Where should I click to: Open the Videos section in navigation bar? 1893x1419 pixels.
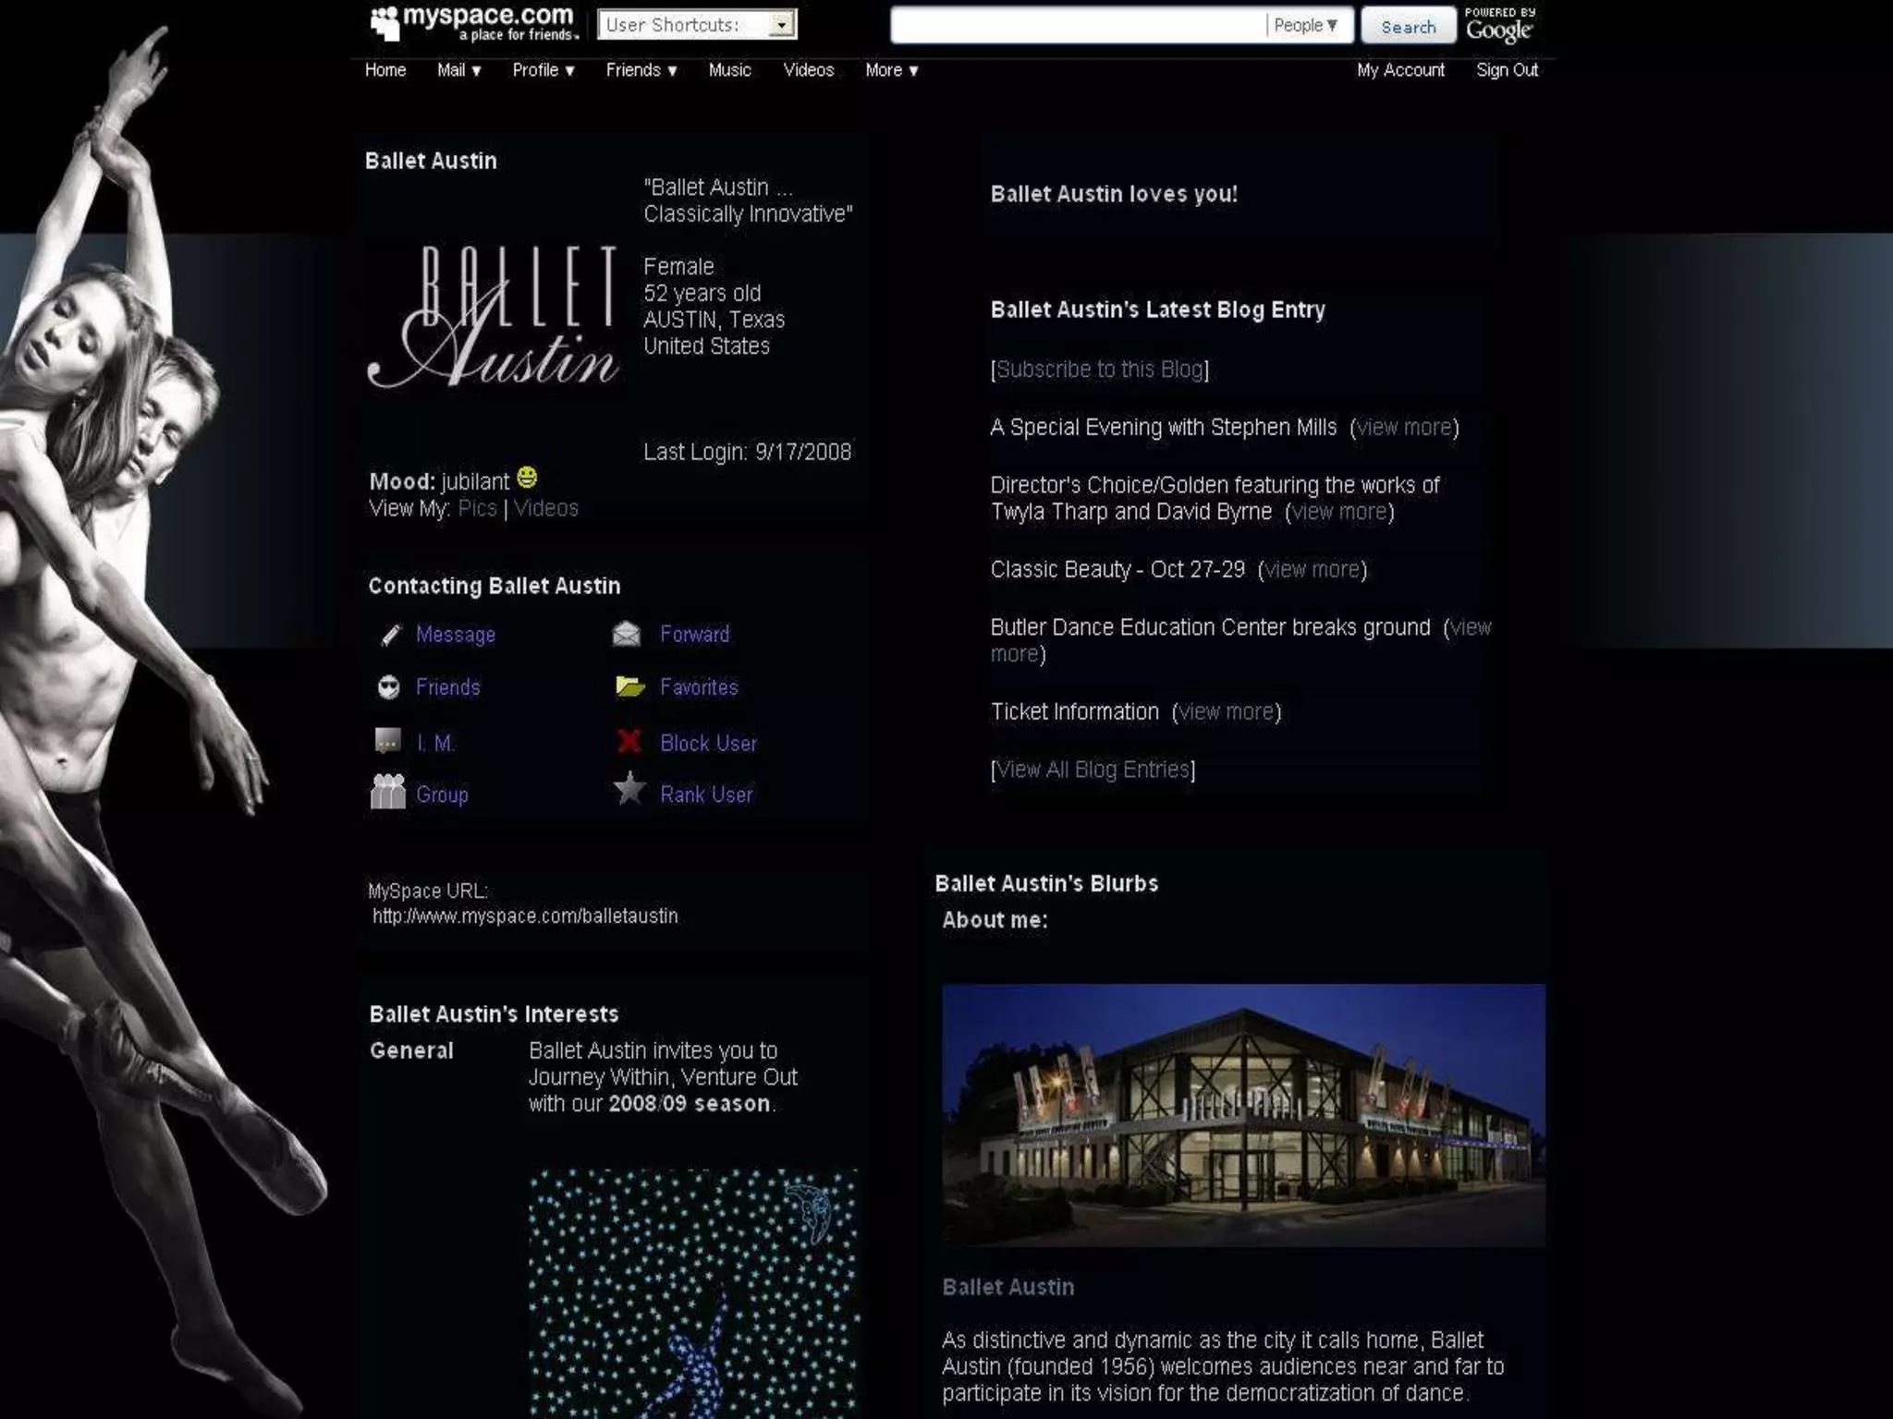(809, 70)
